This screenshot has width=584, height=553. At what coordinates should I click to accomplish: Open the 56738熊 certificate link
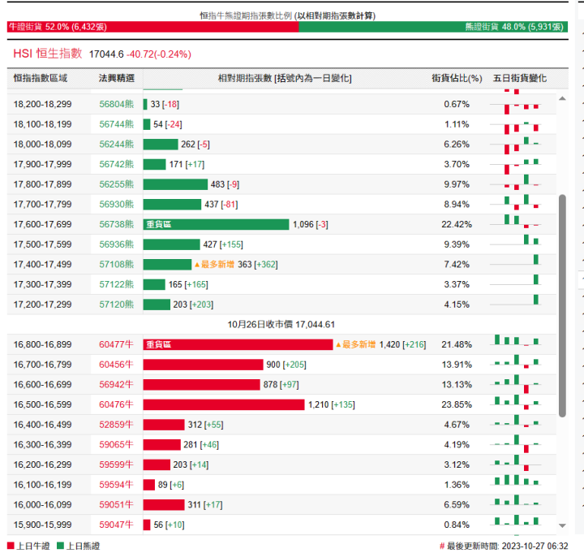click(116, 225)
